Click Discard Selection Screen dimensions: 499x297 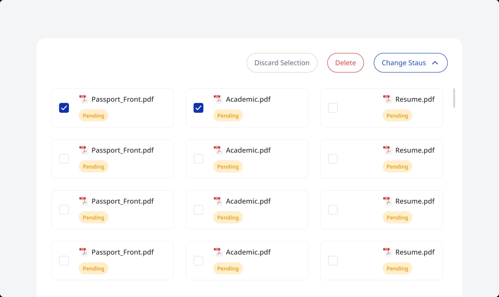pyautogui.click(x=282, y=63)
